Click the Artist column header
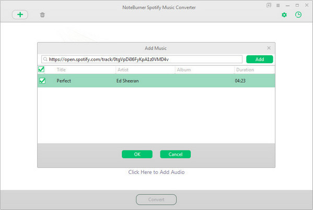 (x=123, y=69)
